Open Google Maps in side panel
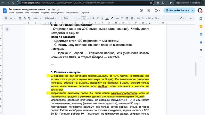 tap(201, 50)
